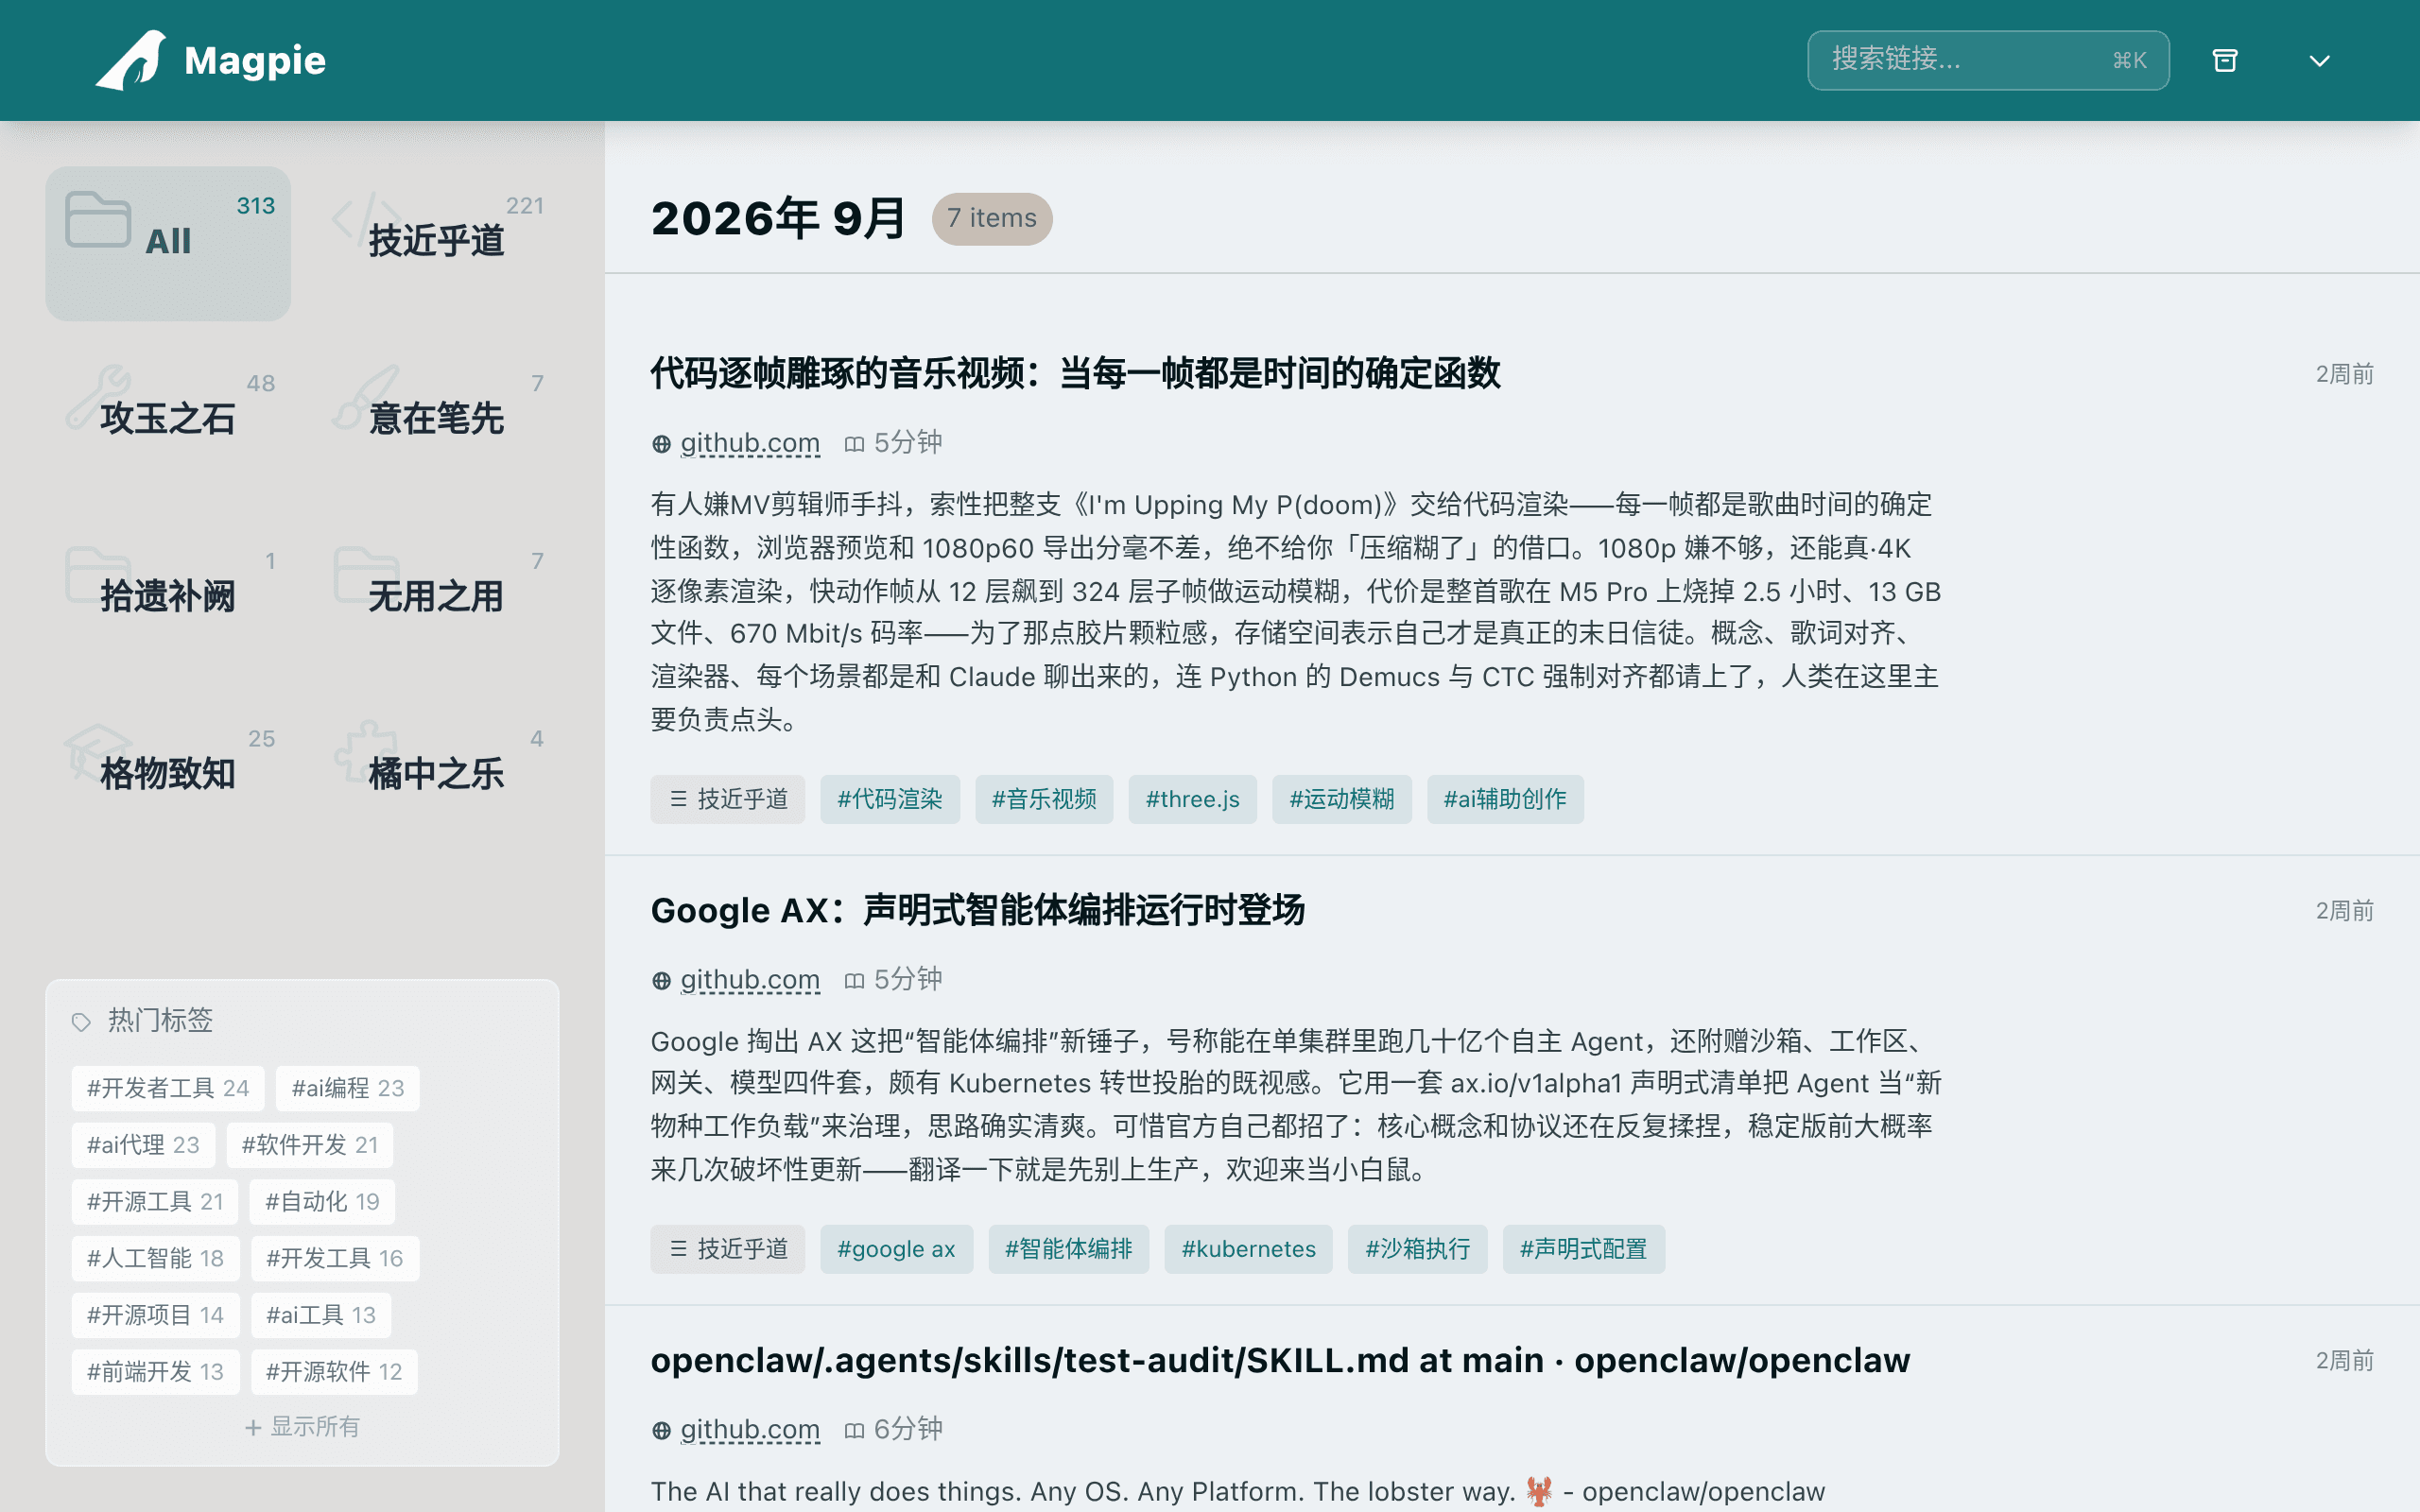This screenshot has width=2420, height=1512.
Task: Select the #智能体编排 tag
Action: (1068, 1249)
